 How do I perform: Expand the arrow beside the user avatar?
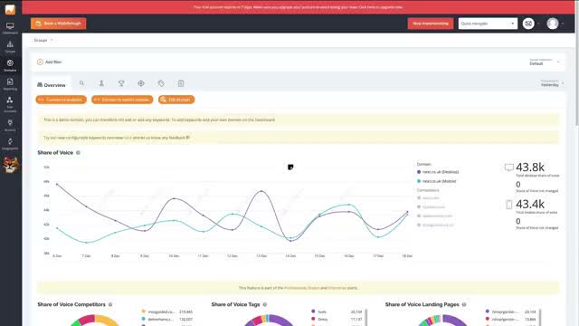(x=563, y=24)
